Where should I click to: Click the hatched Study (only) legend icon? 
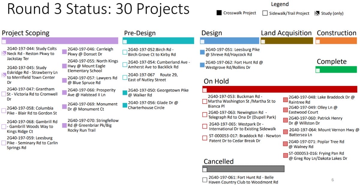(316, 13)
